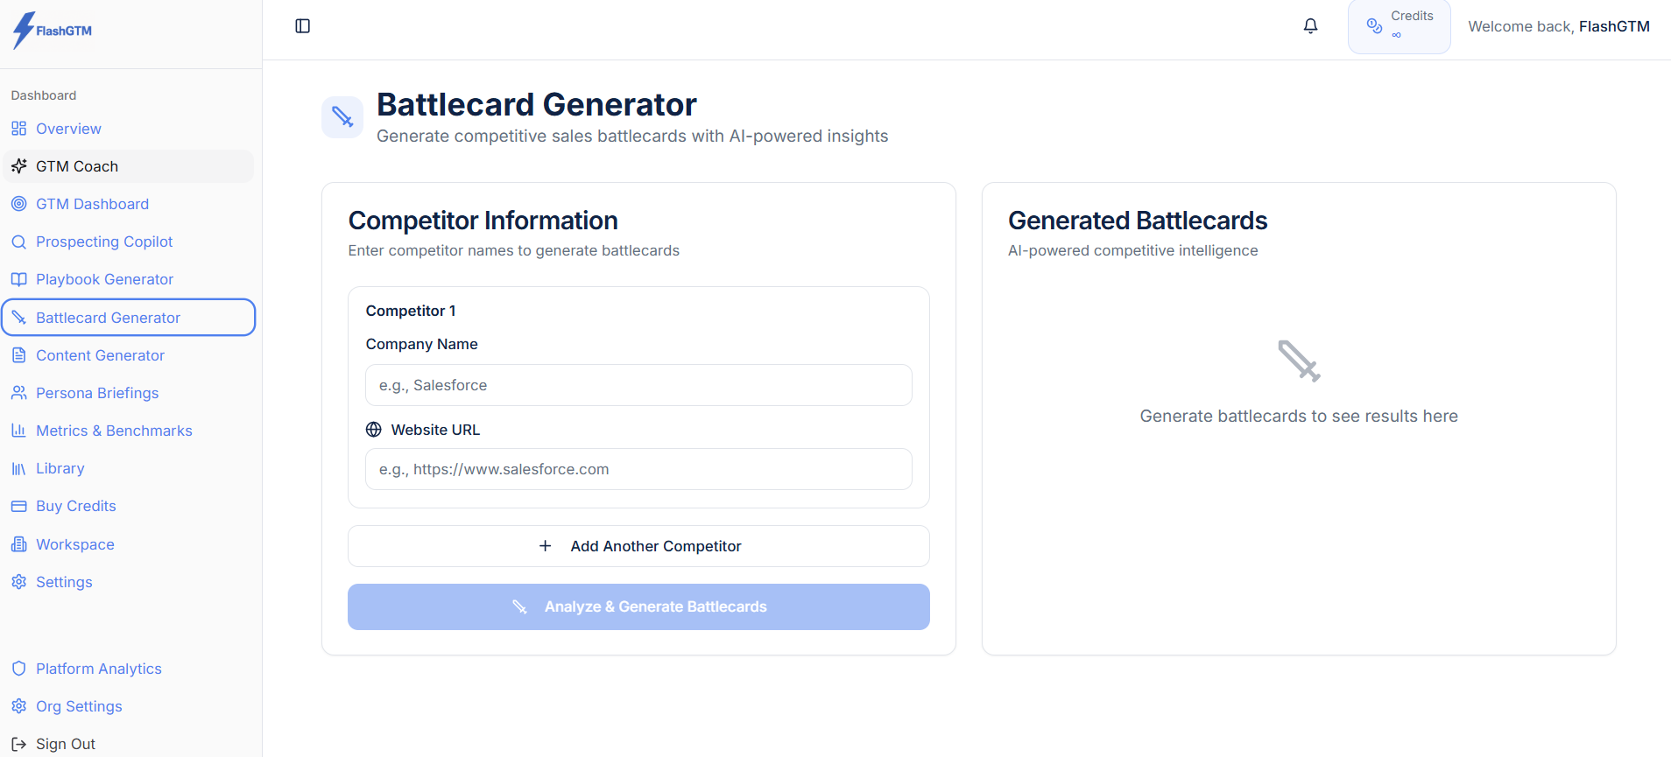Open the notifications bell
The height and width of the screenshot is (757, 1671).
[x=1310, y=26]
